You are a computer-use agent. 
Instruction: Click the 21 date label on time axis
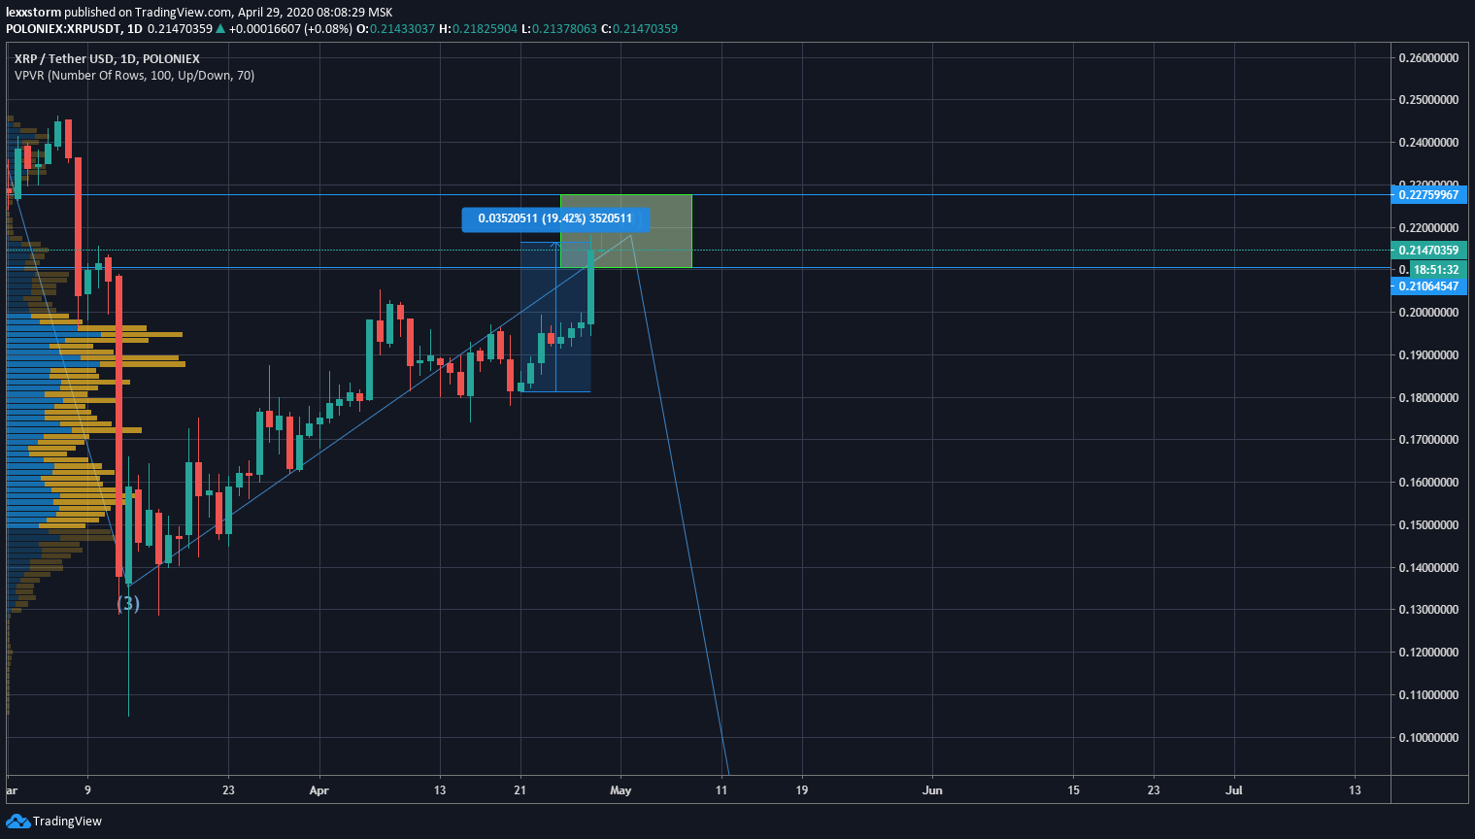520,790
